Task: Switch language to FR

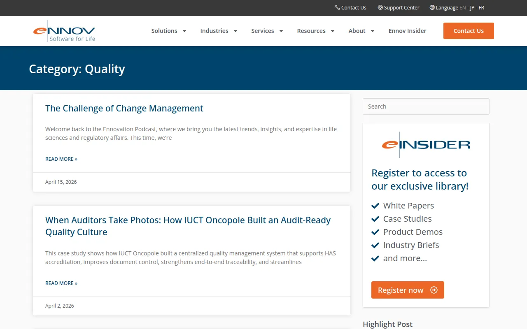Action: (x=481, y=7)
